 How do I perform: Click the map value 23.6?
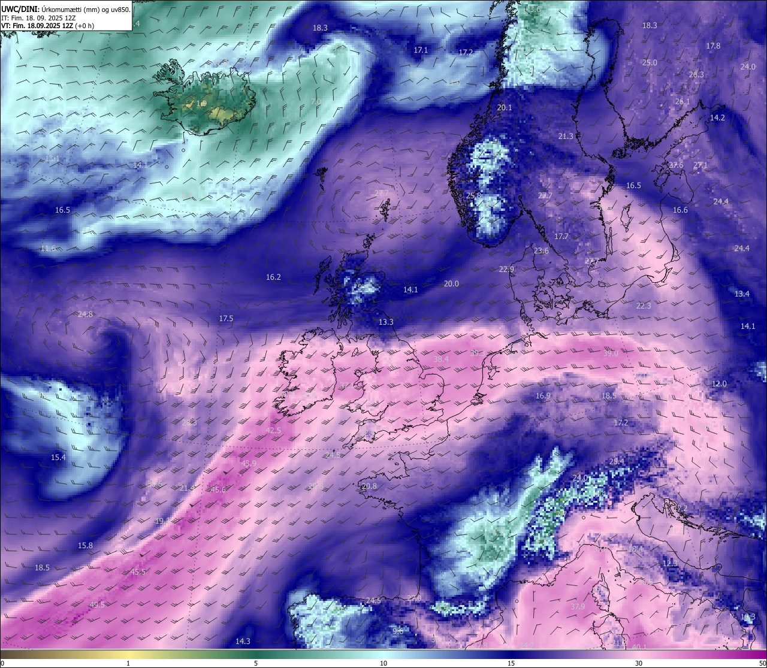541,251
